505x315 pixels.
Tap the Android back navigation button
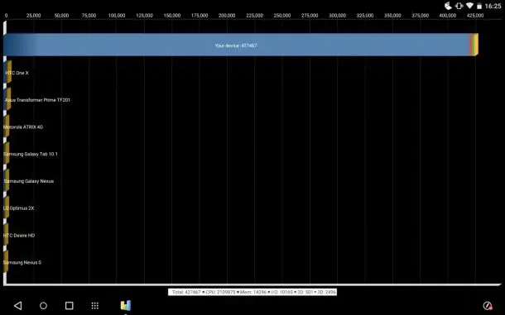18,305
